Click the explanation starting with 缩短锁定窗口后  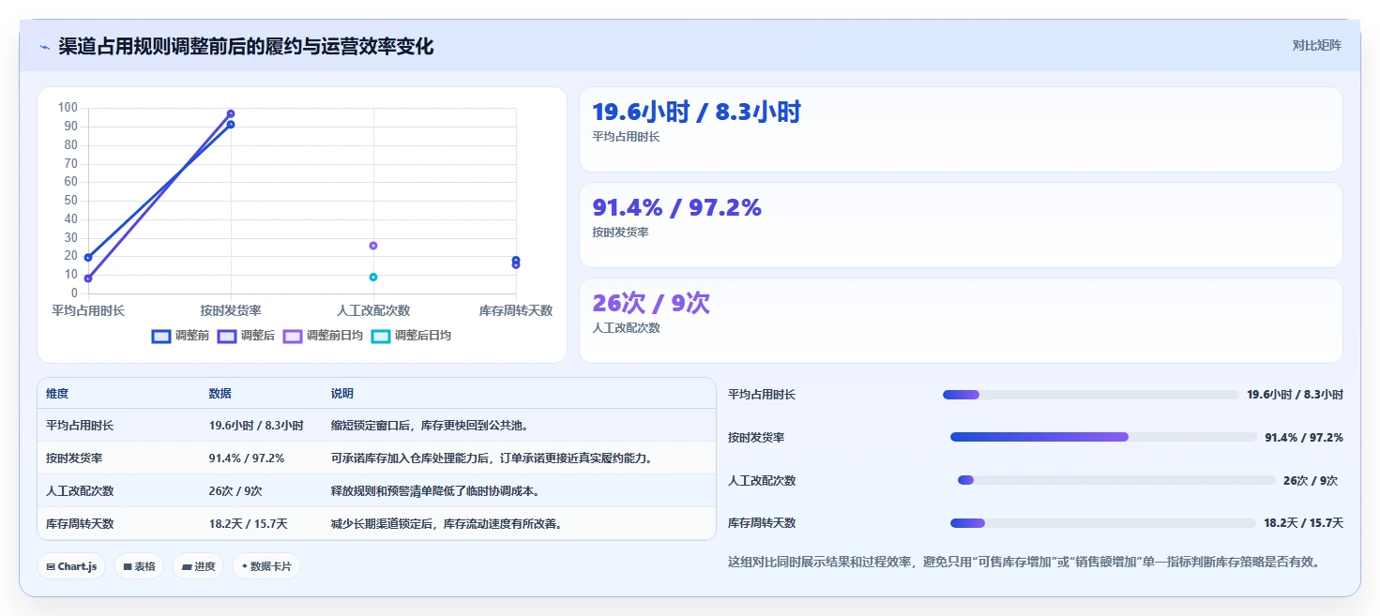[430, 426]
